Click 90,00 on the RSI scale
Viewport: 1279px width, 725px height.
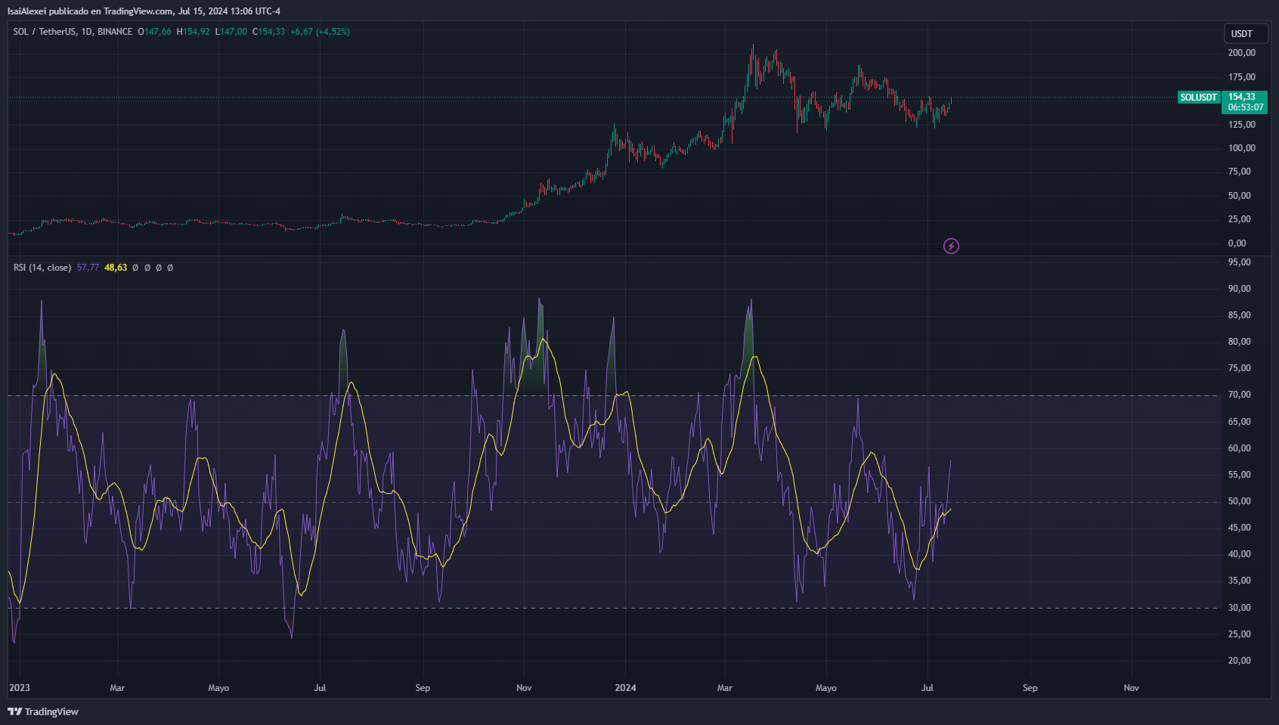click(x=1239, y=289)
